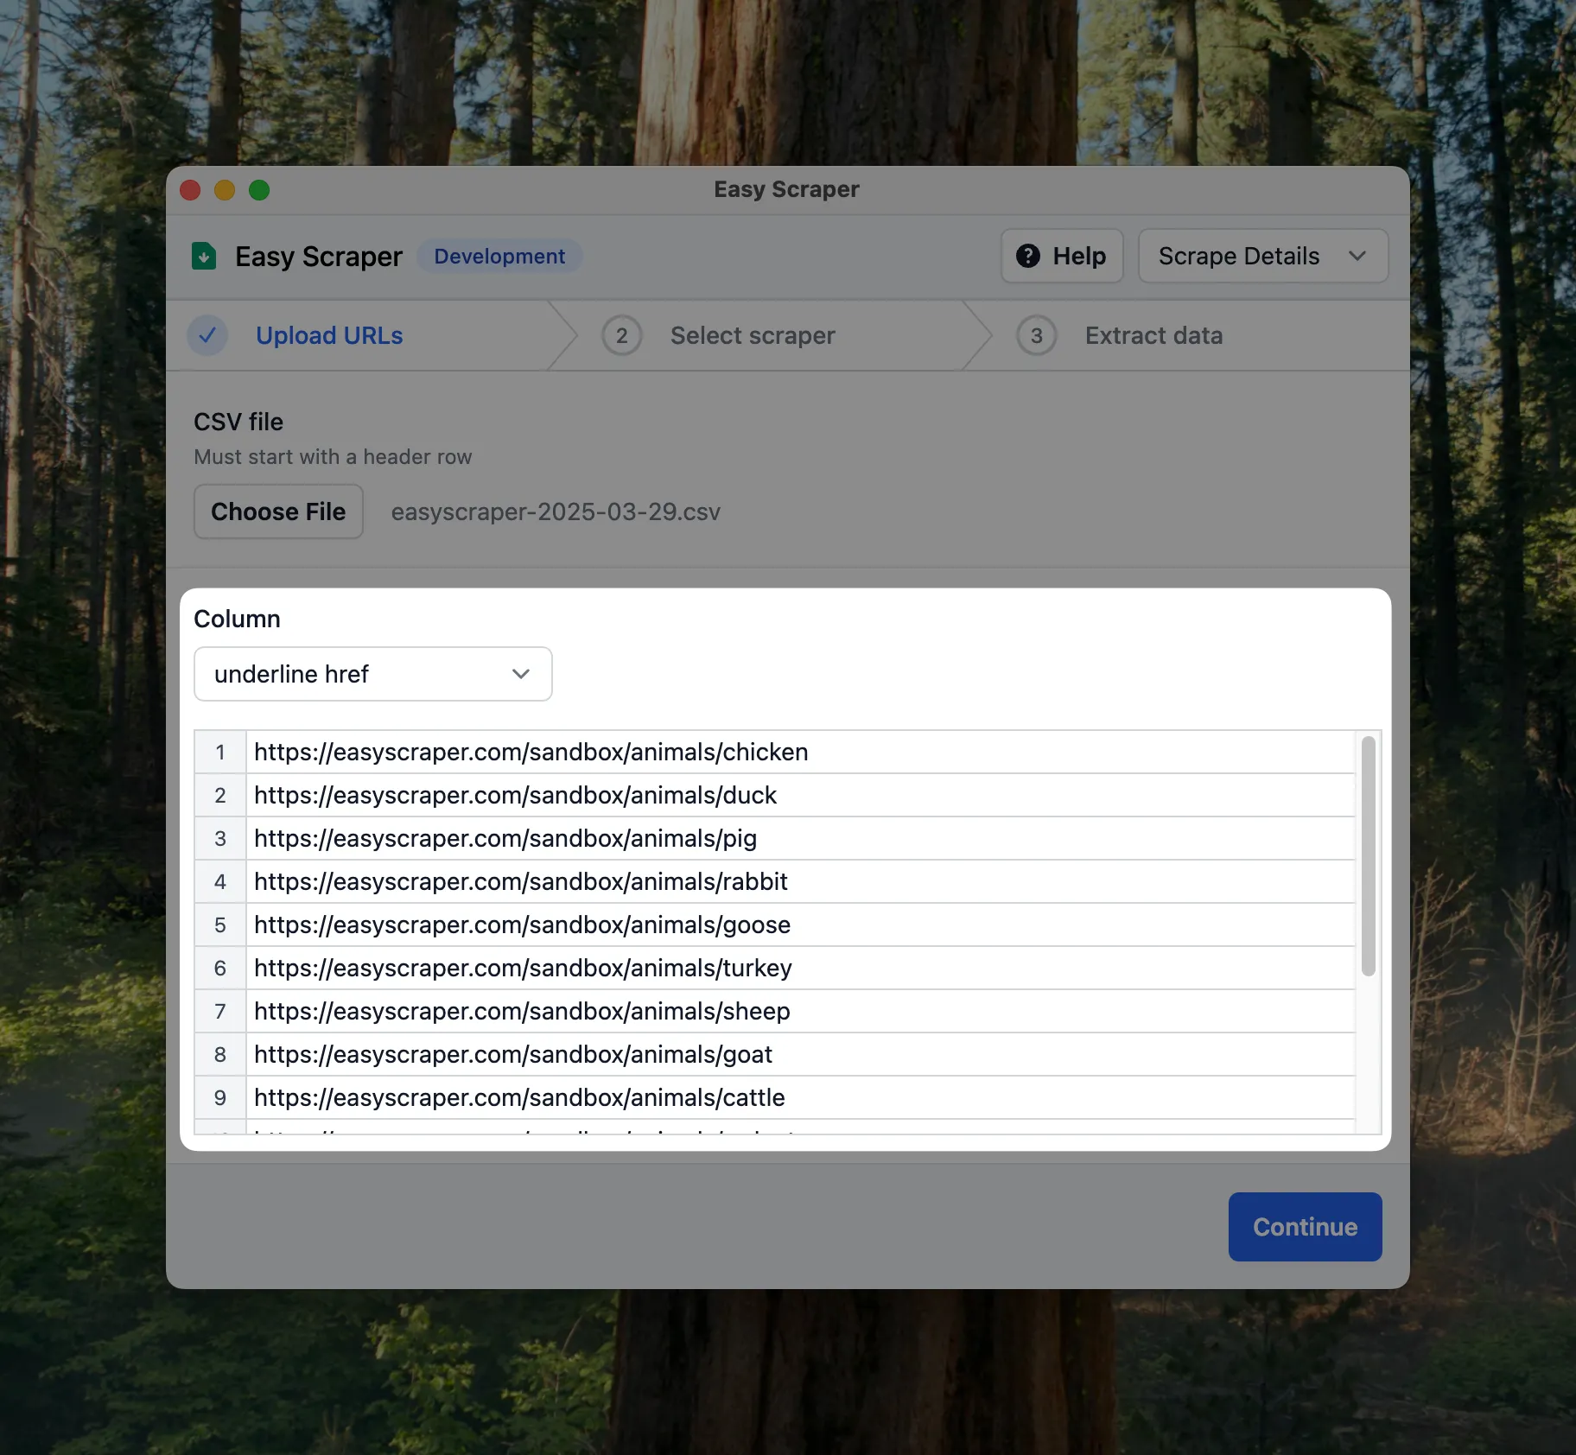1576x1455 pixels.
Task: Click the Choose File button
Action: [278, 512]
